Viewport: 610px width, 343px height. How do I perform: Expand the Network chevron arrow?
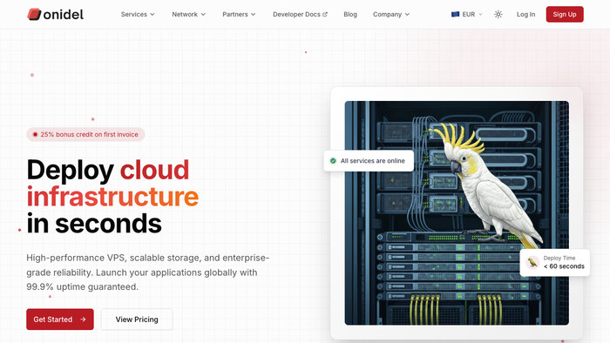tap(203, 15)
